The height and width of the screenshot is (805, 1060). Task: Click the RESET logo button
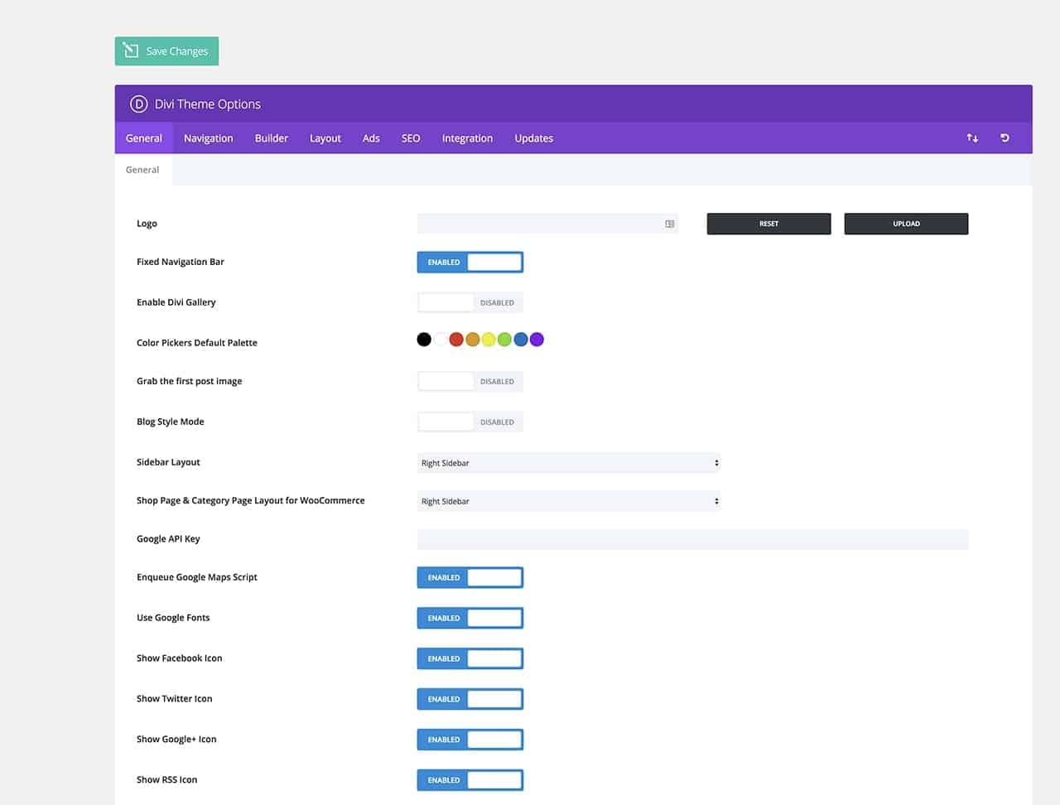coord(768,224)
